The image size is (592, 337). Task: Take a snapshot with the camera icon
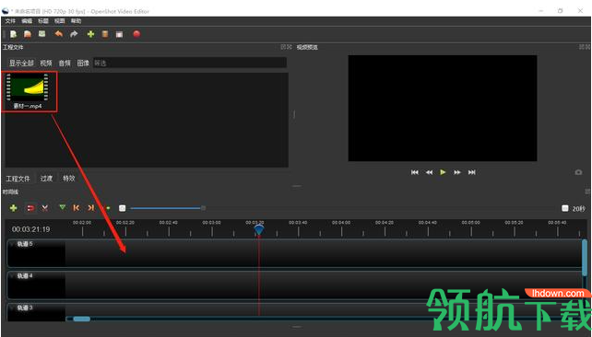pos(578,172)
